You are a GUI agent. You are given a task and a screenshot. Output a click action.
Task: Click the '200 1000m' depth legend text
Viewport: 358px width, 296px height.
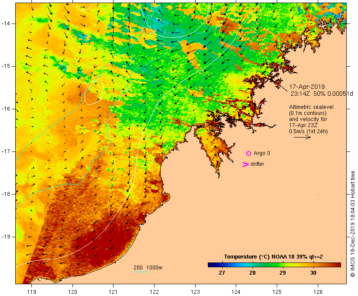pos(148,268)
